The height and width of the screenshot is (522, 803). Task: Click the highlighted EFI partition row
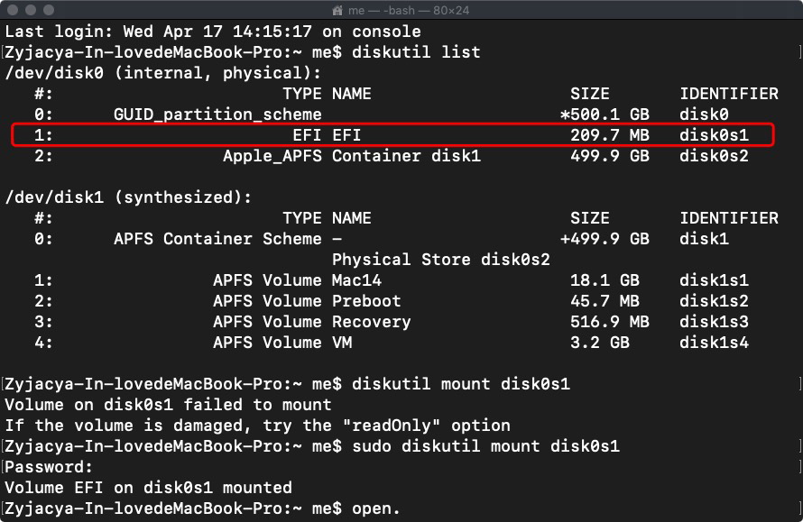[392, 135]
